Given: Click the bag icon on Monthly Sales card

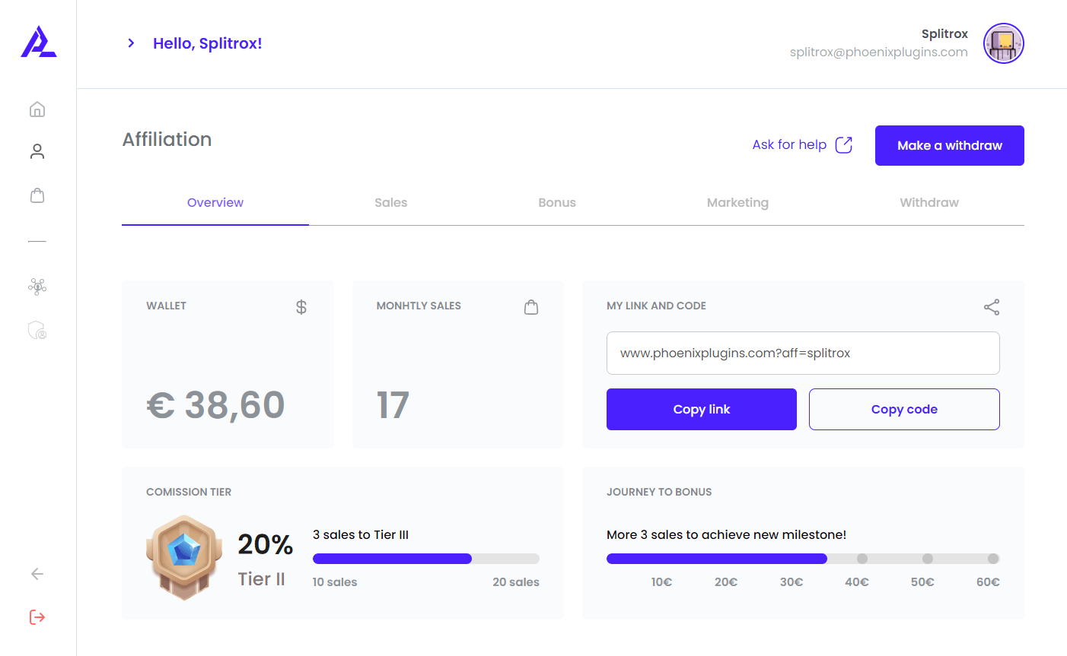Looking at the screenshot, I should 530,306.
